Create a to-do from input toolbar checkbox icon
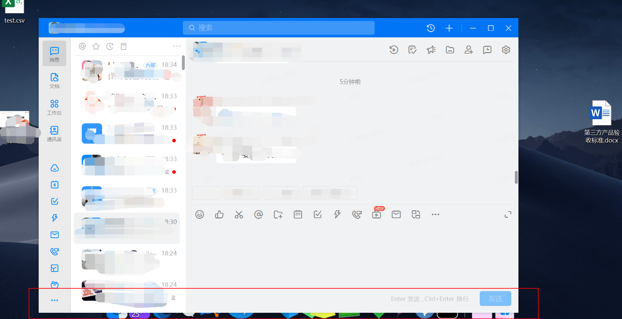 coord(318,215)
